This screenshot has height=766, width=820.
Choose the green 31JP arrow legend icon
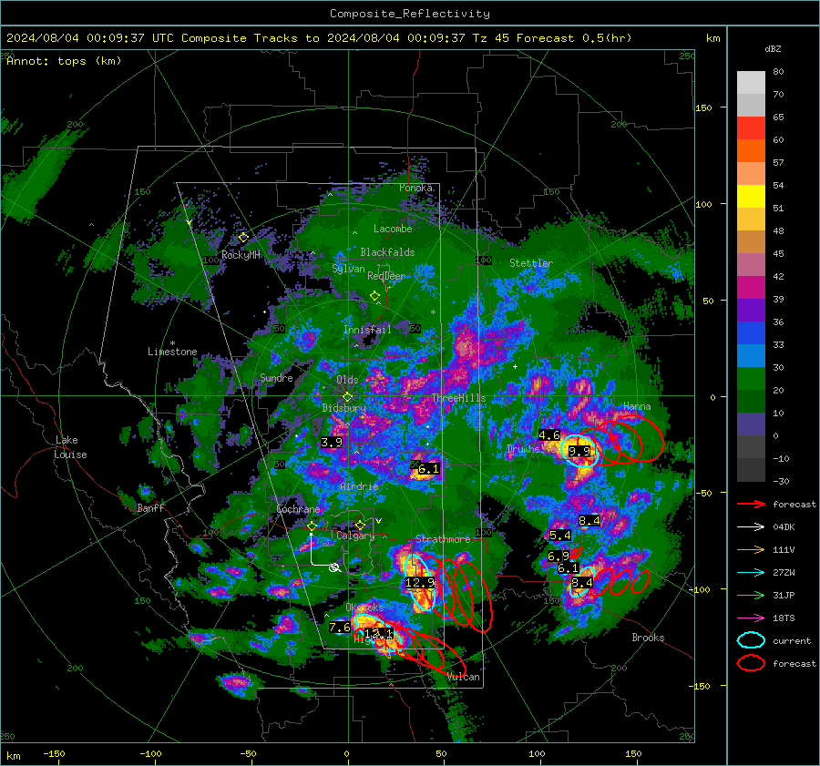click(751, 595)
